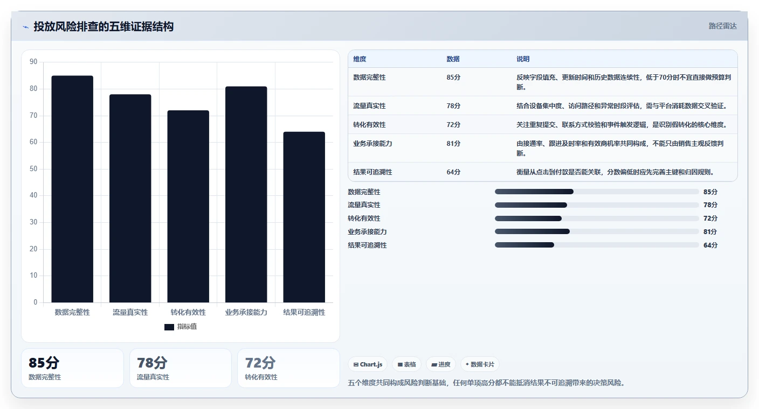
Task: Click the 数据完整性 progress bar
Action: (x=597, y=192)
